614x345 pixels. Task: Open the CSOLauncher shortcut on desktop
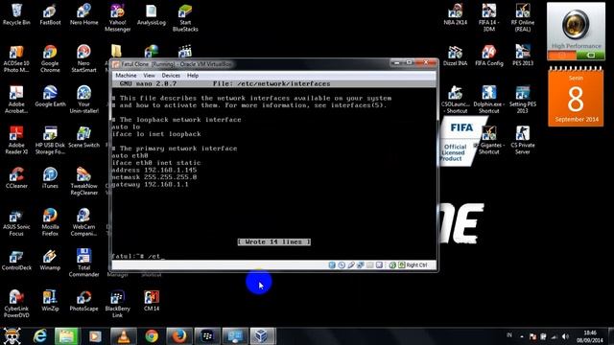tap(456, 100)
